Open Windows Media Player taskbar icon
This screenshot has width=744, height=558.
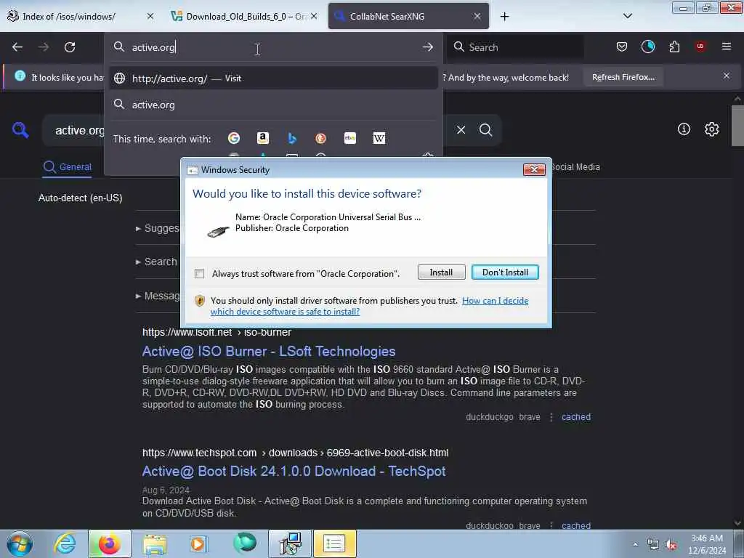[198, 543]
